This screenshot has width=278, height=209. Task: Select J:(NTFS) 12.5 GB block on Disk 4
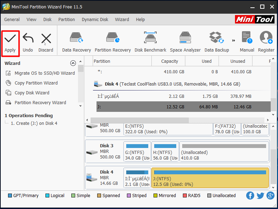click(x=210, y=178)
